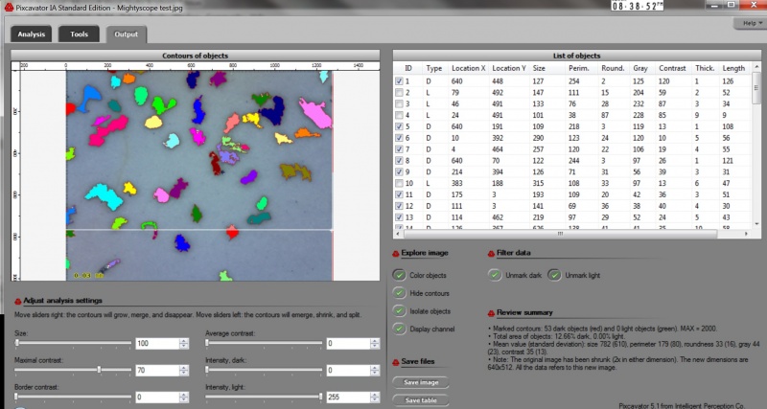Click the Maximal contrast spinner arrows
The height and width of the screenshot is (409, 767).
[x=182, y=370]
